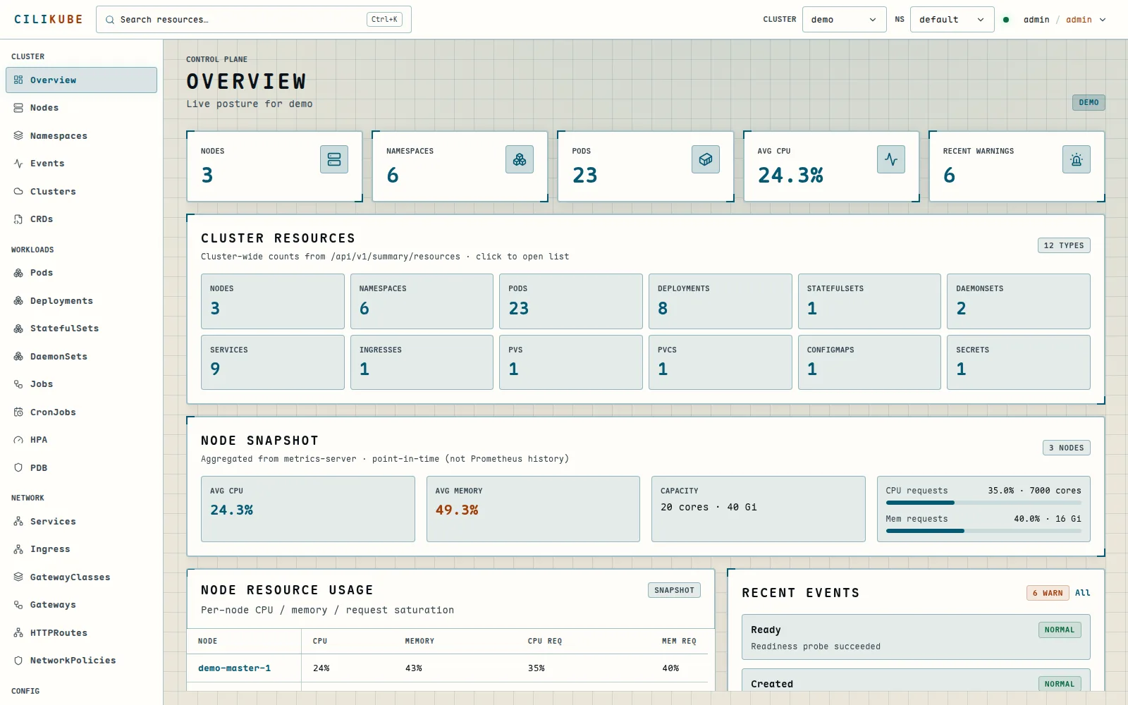Screen dimensions: 1128x705
Task: Click the Nodes stat card server icon
Action: (x=334, y=159)
